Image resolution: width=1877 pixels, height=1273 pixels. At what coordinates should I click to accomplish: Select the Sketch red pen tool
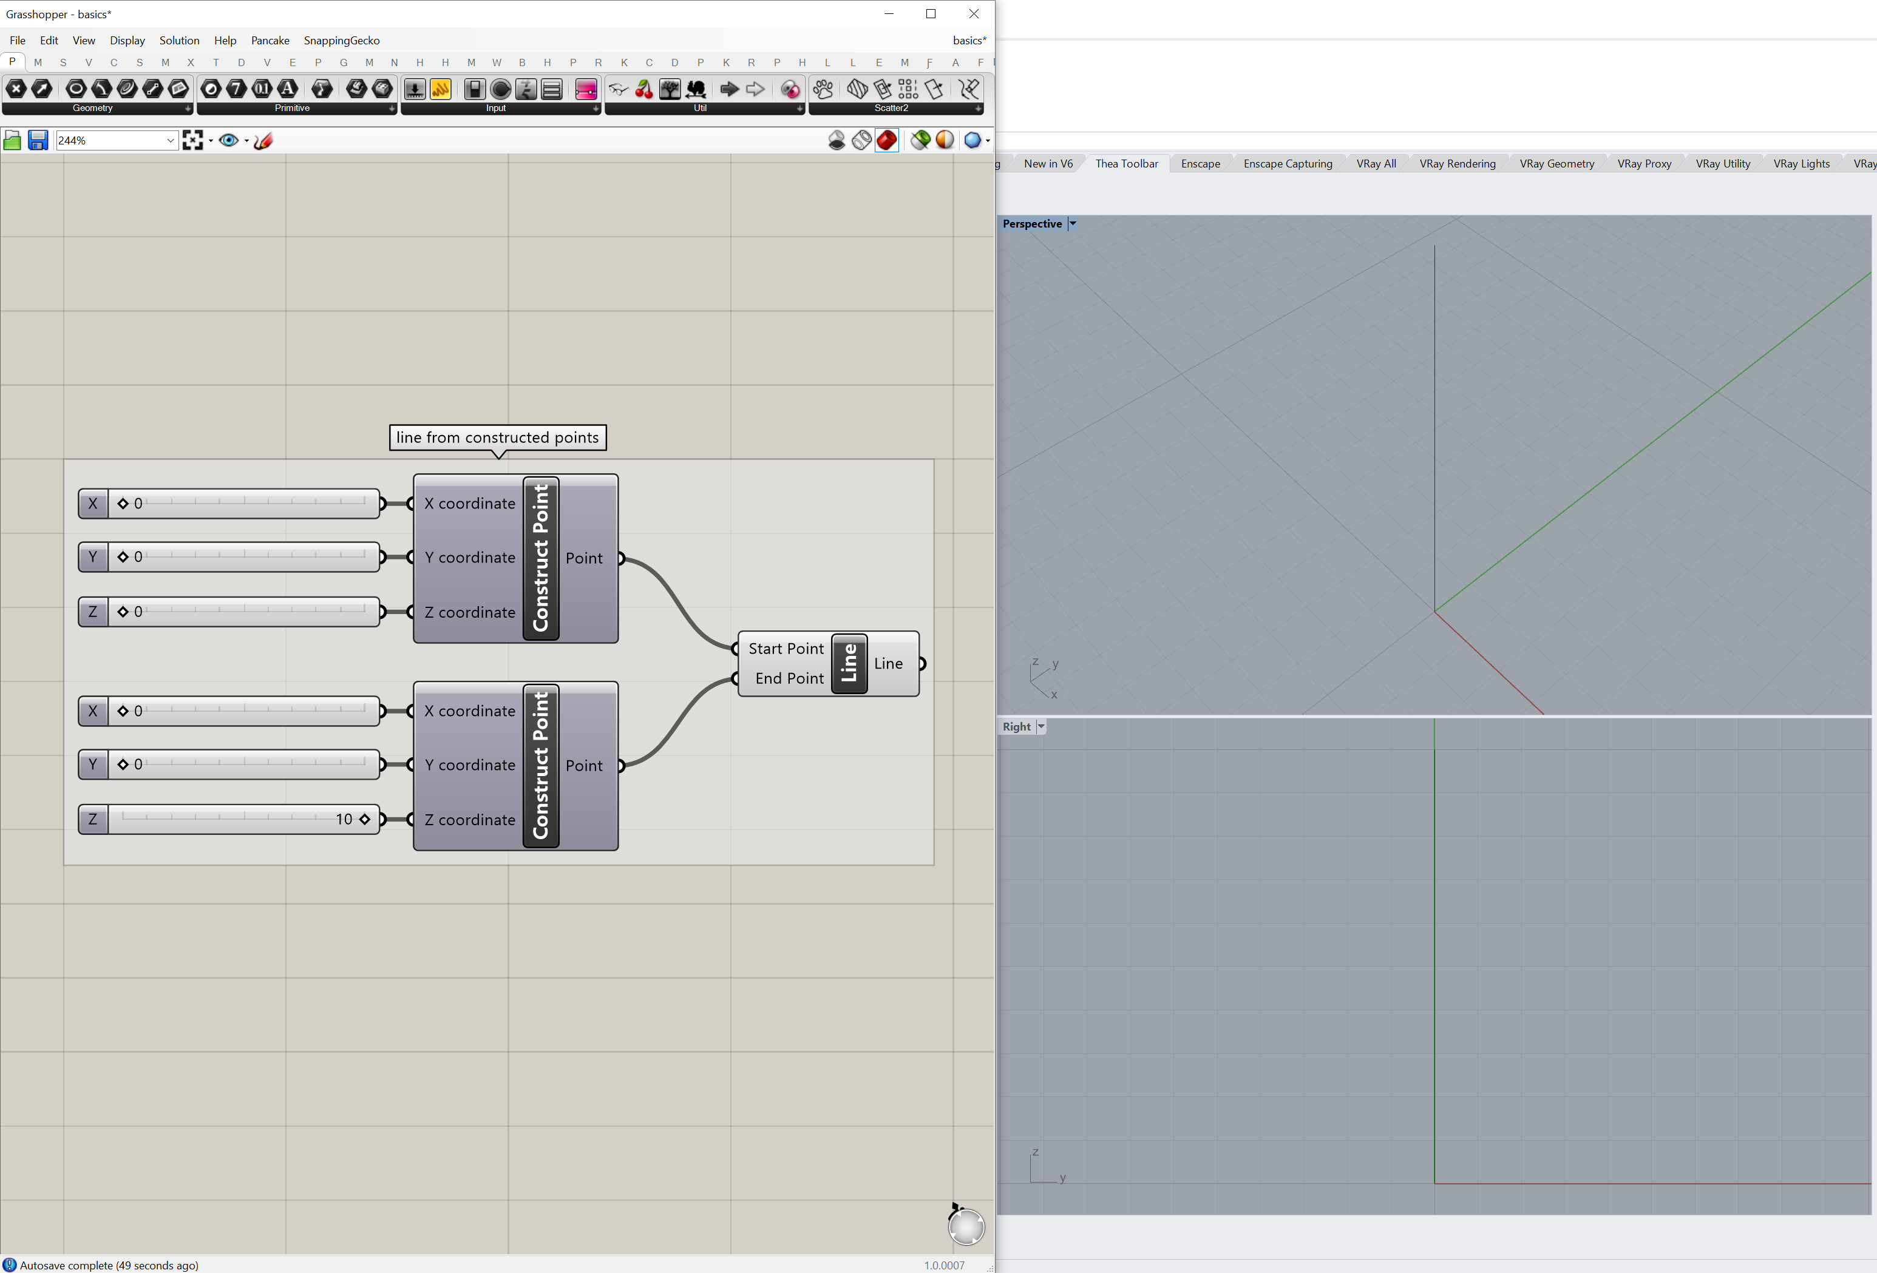(x=263, y=140)
